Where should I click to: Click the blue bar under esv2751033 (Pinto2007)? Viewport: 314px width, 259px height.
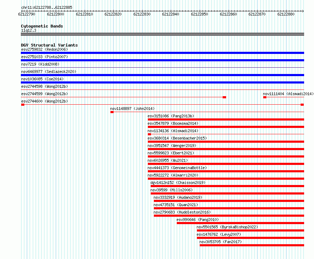pos(162,60)
